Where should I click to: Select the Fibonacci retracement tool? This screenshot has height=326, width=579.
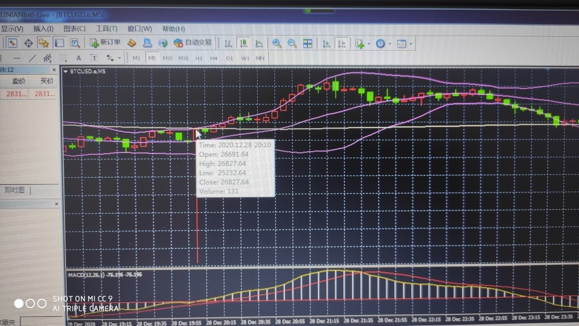point(63,58)
